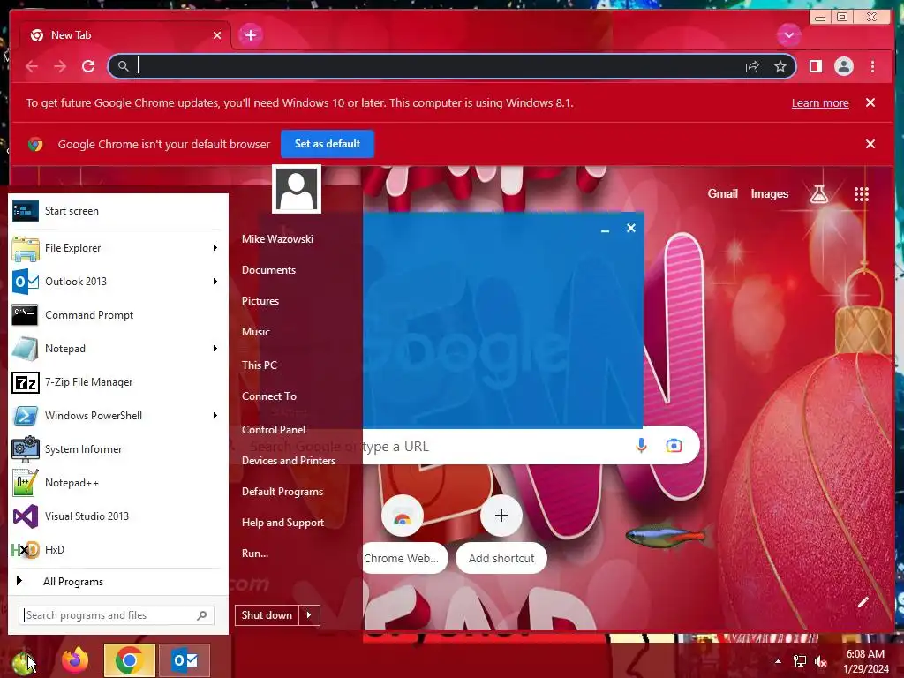Share this page icon in address bar
This screenshot has width=904, height=678.
point(752,67)
